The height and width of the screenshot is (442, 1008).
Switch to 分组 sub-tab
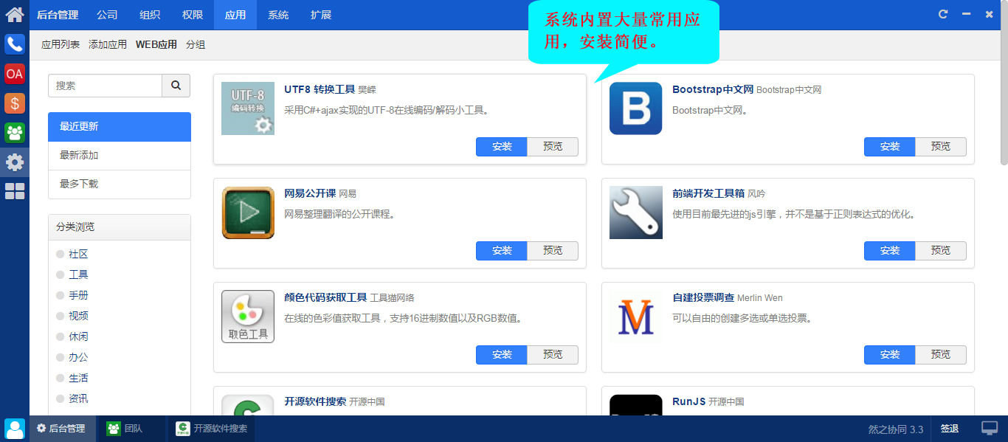point(196,44)
